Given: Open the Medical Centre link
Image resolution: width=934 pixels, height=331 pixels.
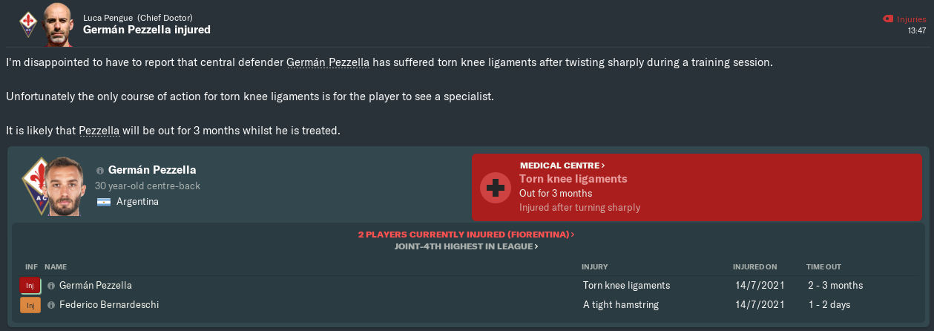Looking at the screenshot, I should point(562,165).
